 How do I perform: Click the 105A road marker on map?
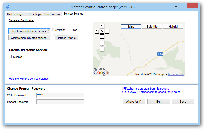click(160, 54)
